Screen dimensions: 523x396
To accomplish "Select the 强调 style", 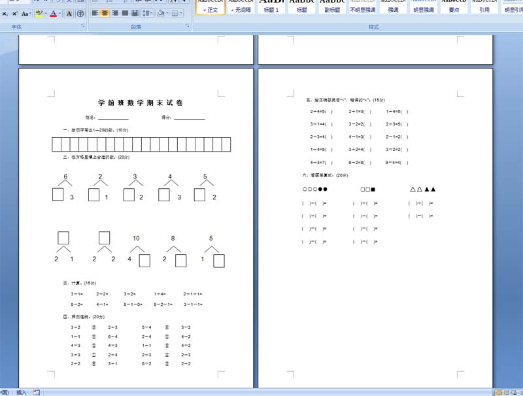I will pyautogui.click(x=393, y=7).
